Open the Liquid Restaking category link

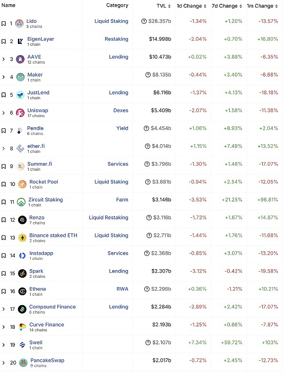coord(108,217)
